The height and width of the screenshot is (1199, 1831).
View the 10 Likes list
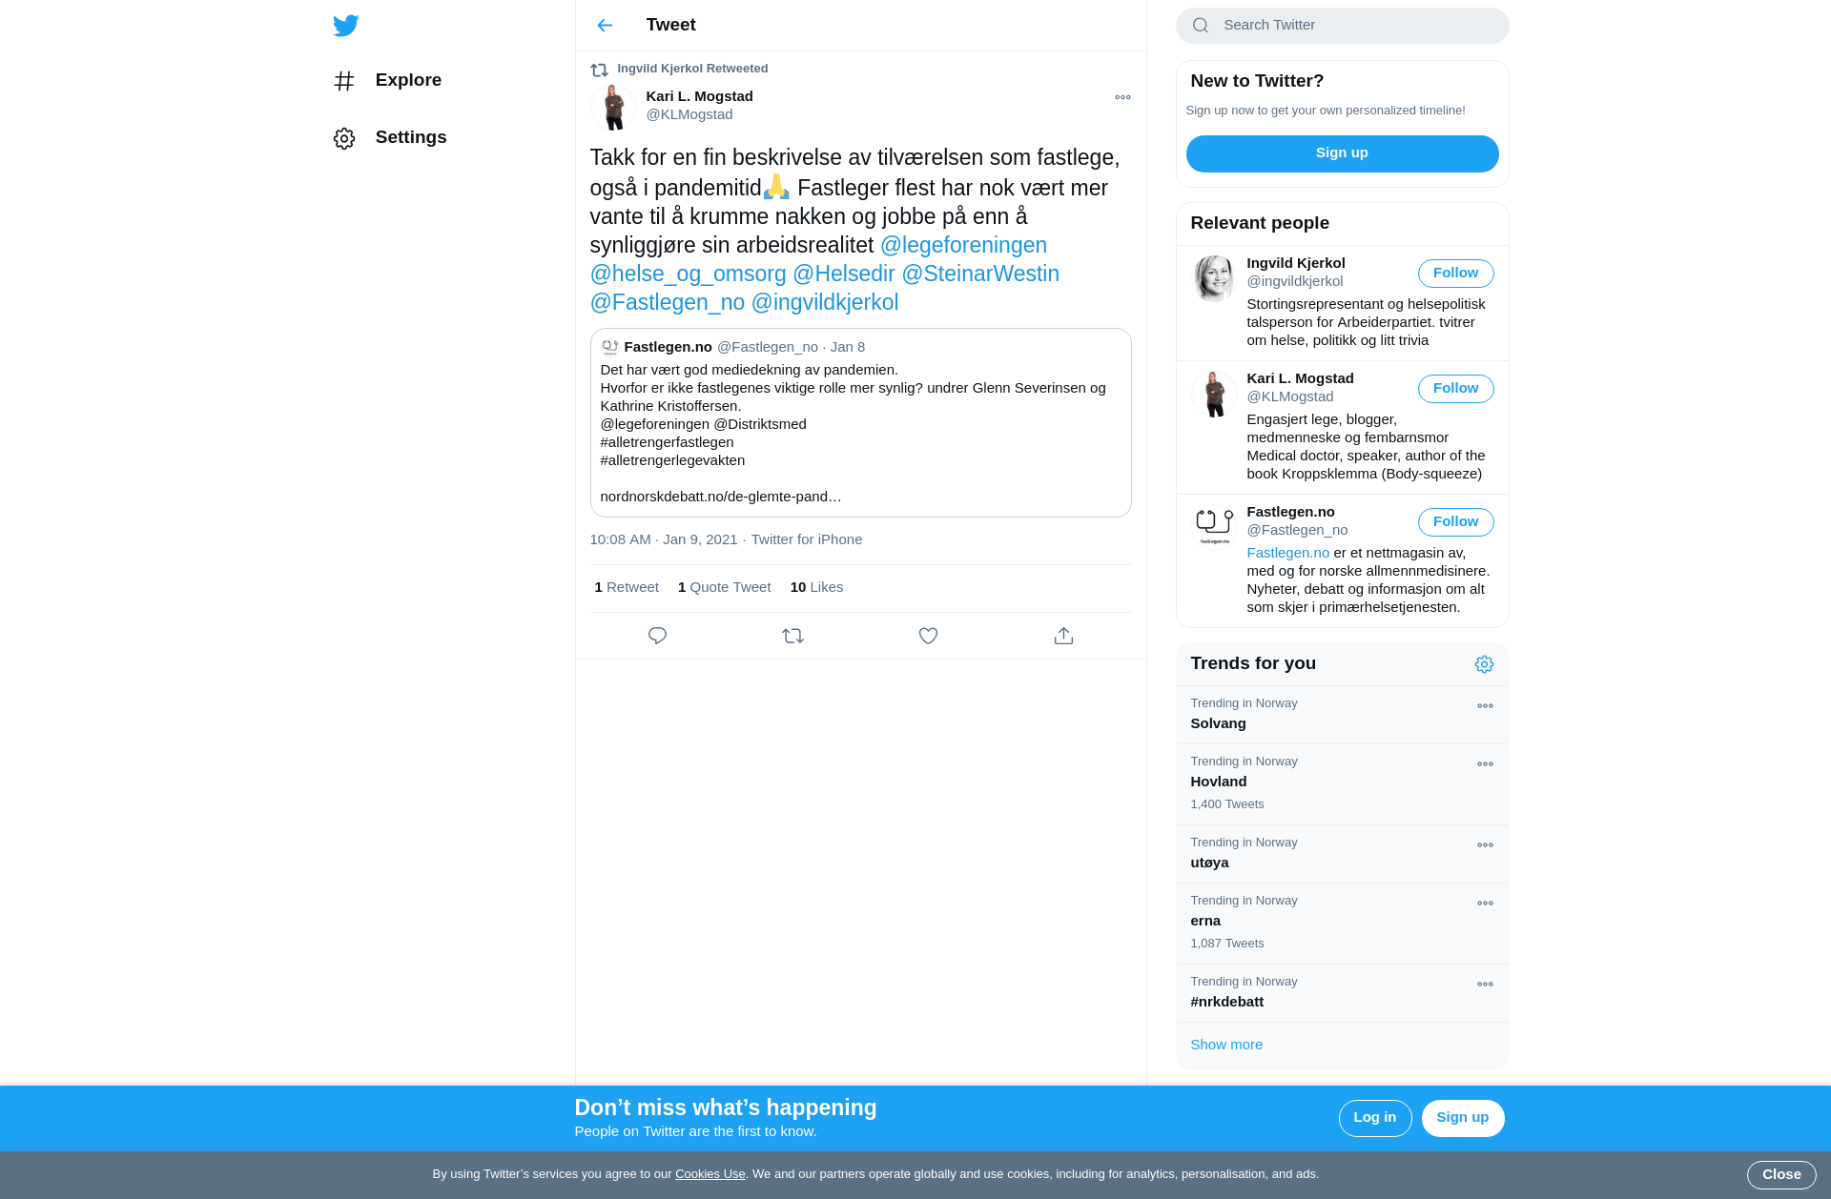816,587
